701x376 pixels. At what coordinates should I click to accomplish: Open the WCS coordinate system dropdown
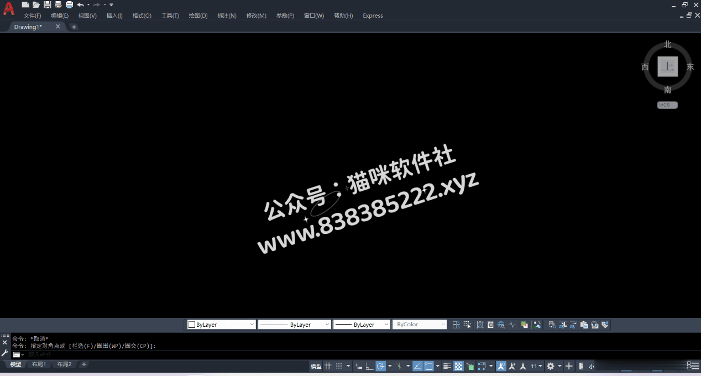(667, 105)
